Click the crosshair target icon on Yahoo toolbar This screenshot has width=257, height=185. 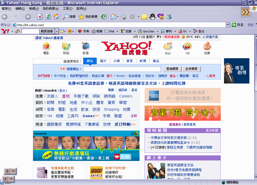click(70, 31)
